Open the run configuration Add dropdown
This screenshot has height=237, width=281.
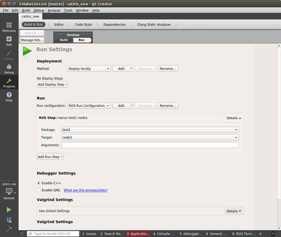[x=123, y=106]
